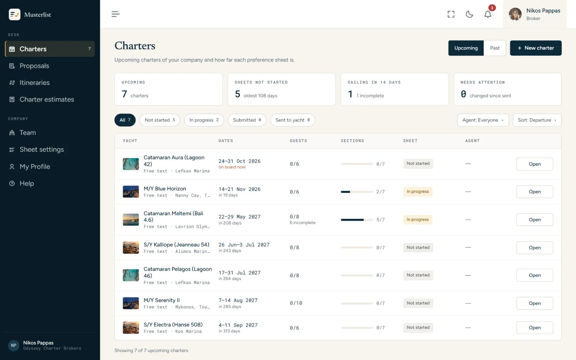Switch to the Past tab

(495, 48)
